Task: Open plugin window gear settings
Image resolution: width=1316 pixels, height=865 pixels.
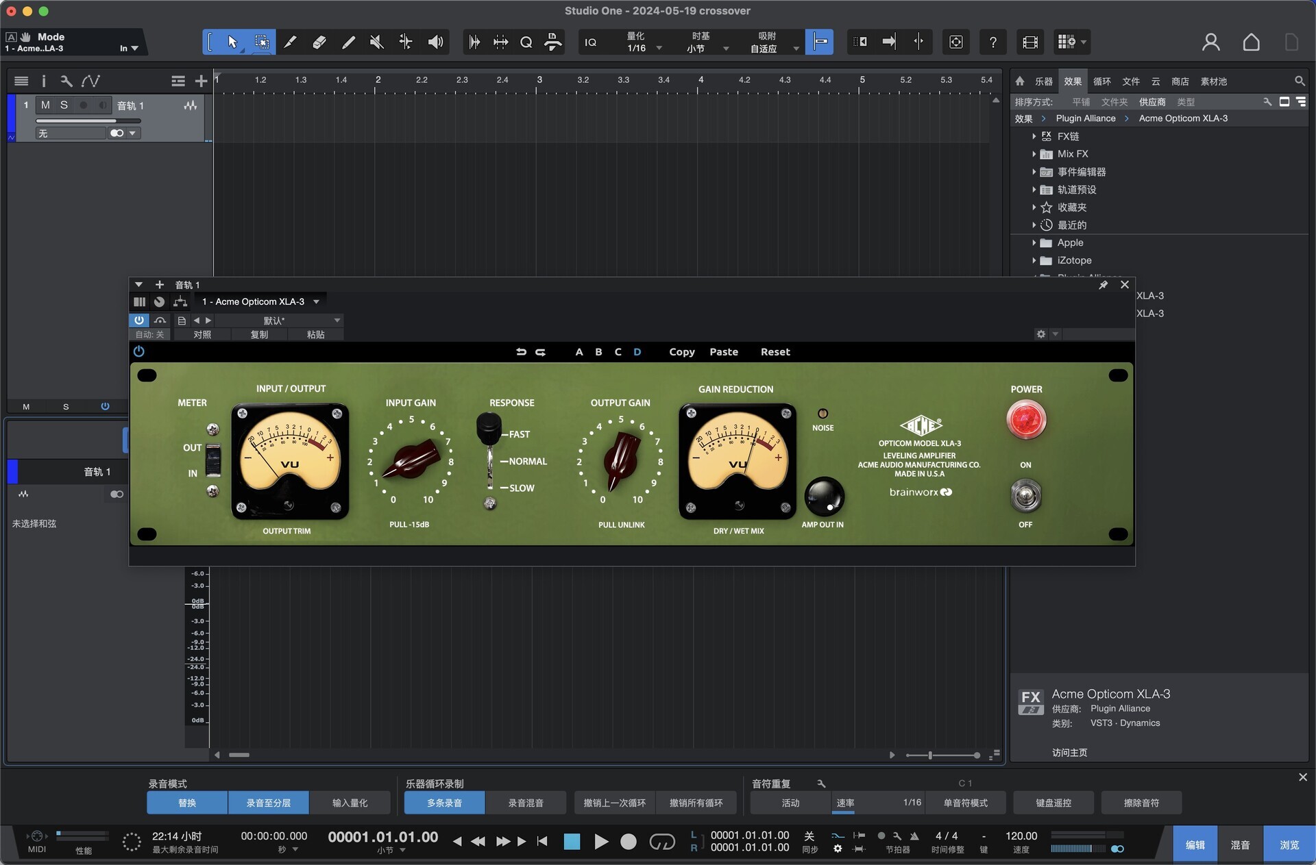Action: pyautogui.click(x=1040, y=334)
